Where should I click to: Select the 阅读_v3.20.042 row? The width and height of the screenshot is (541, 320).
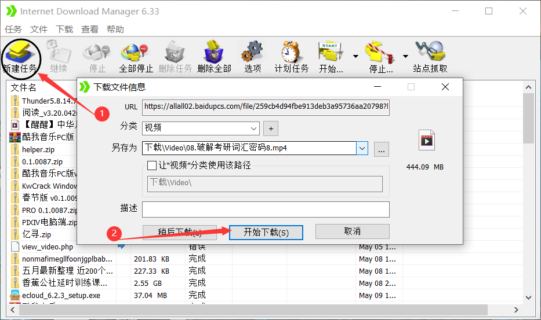point(43,113)
